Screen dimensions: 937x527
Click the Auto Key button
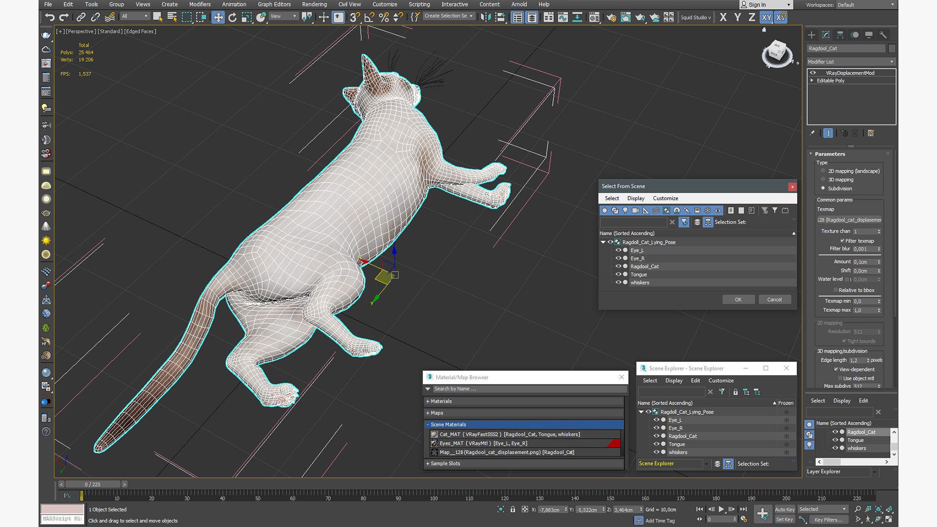[x=785, y=509]
